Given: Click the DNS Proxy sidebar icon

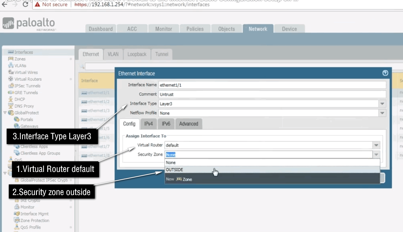Looking at the screenshot, I should [x=11, y=106].
